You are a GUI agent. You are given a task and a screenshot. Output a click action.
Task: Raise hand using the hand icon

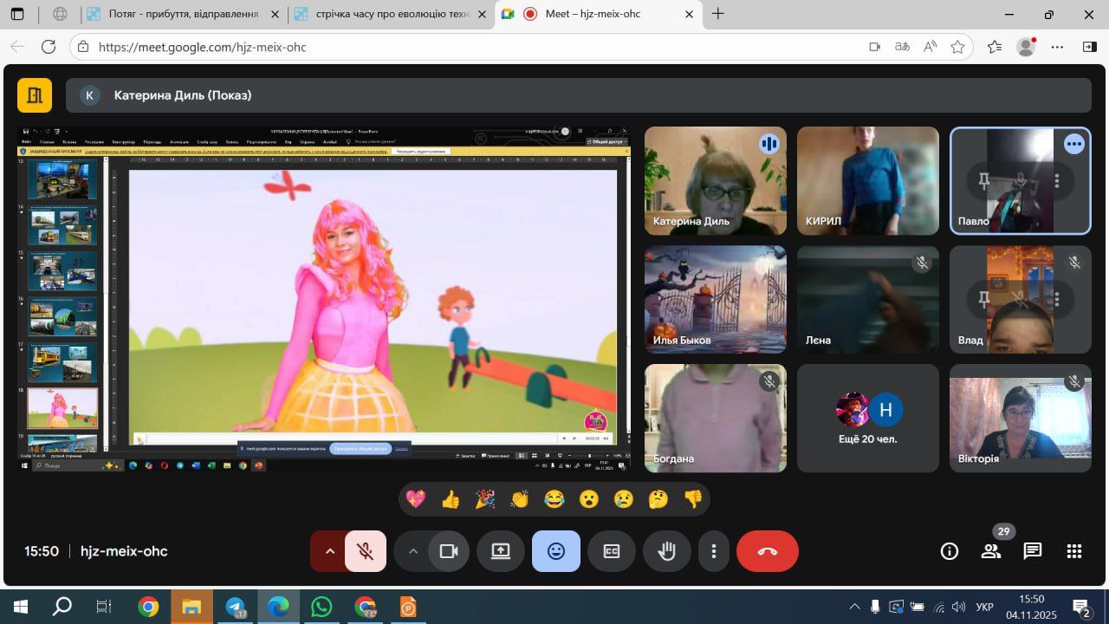pos(666,551)
